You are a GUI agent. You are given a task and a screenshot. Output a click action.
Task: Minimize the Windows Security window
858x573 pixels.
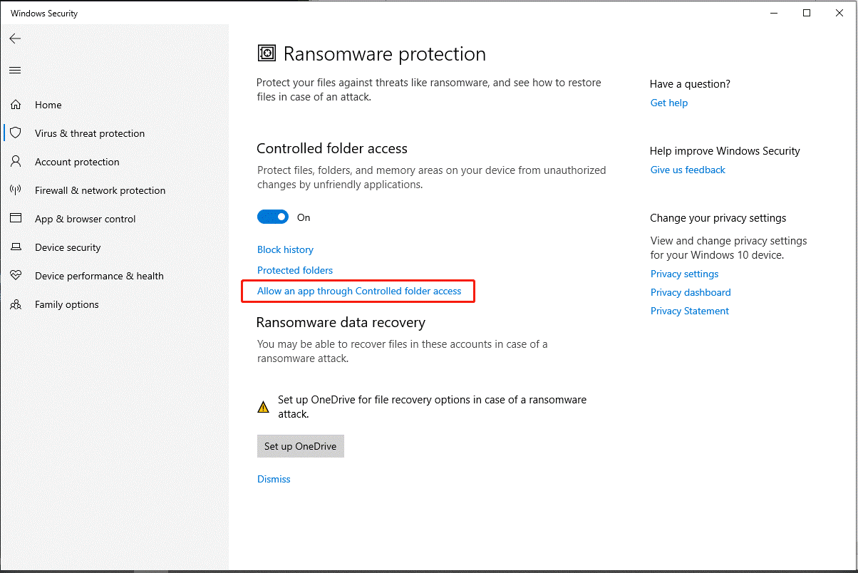(774, 13)
